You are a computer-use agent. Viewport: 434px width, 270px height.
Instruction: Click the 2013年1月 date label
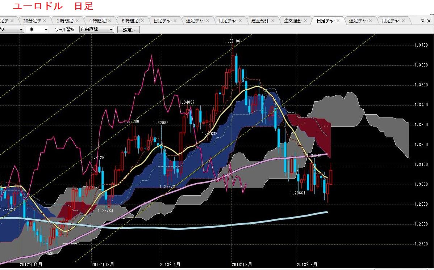click(x=170, y=265)
